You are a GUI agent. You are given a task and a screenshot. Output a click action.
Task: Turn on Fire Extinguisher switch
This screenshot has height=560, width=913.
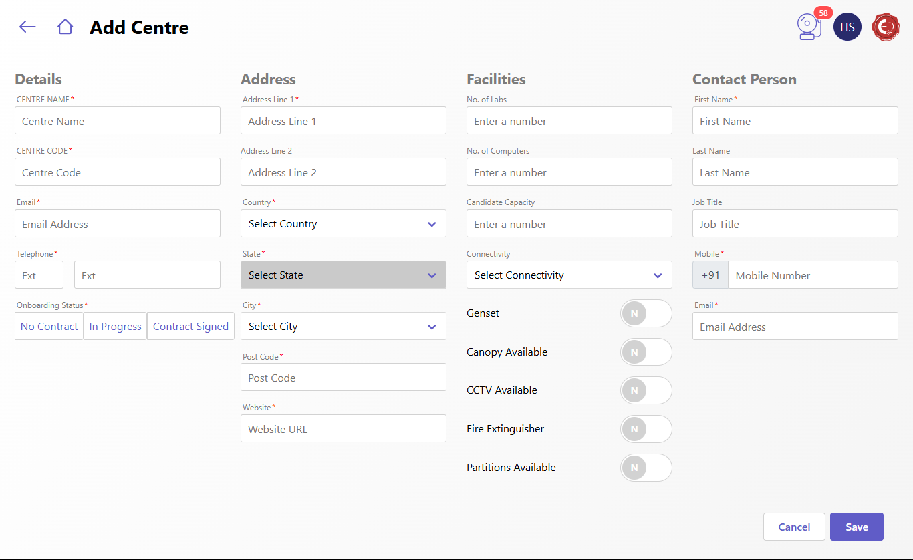pyautogui.click(x=646, y=429)
